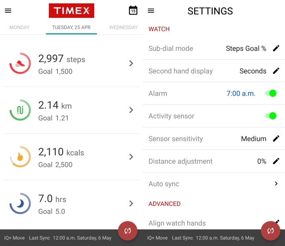Screen dimensions: 285x246
Task: Tap the red shoe steps ring icon
Action: click(x=20, y=63)
